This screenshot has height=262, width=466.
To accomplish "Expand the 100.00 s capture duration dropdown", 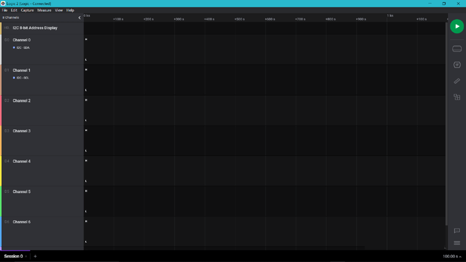I will (450, 256).
